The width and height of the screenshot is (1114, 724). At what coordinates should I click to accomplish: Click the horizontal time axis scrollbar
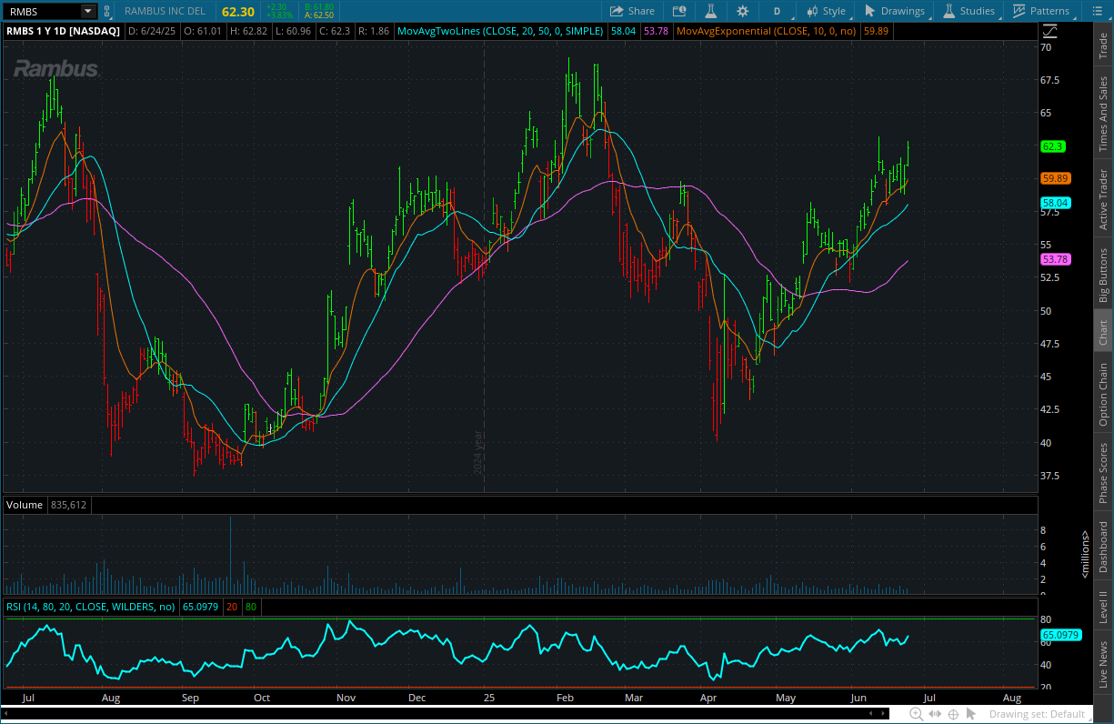pyautogui.click(x=446, y=714)
